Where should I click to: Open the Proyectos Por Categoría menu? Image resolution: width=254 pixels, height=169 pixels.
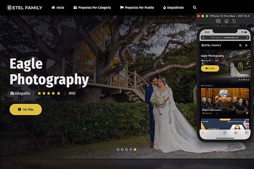coord(92,8)
